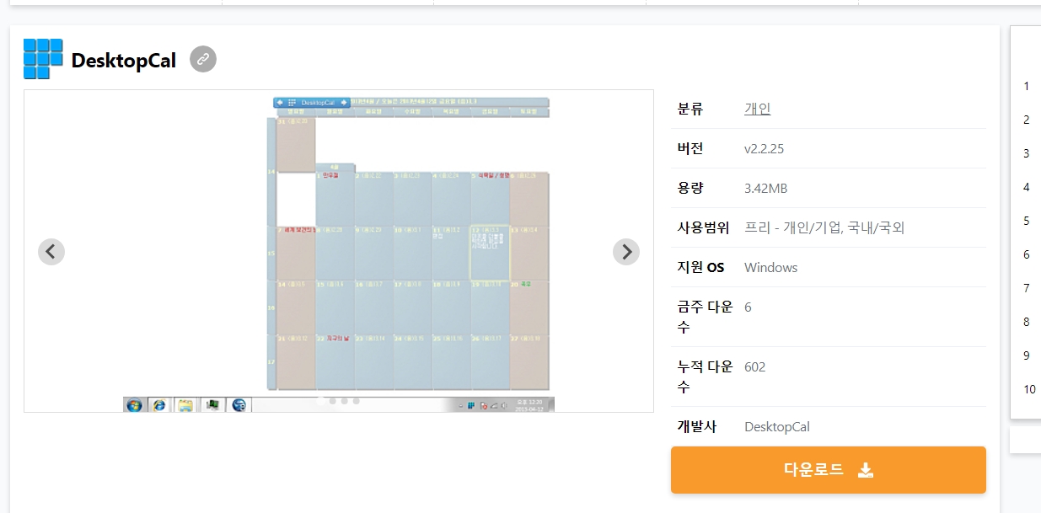Click the Windows supported OS value
The width and height of the screenshot is (1041, 513).
point(771,268)
